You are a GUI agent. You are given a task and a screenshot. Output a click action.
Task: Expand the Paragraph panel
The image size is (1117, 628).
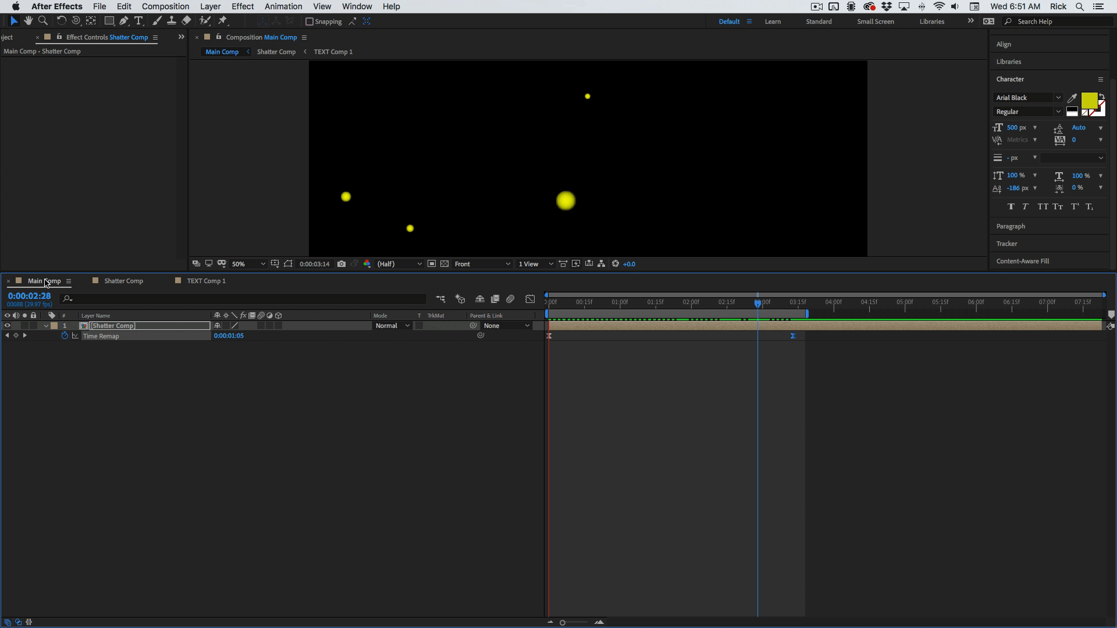(x=1011, y=226)
